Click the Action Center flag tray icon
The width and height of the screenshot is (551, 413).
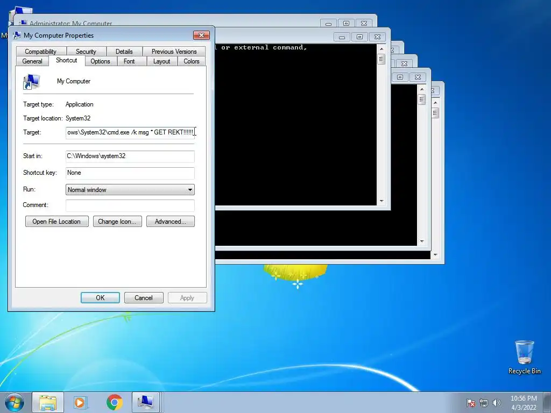coord(471,403)
